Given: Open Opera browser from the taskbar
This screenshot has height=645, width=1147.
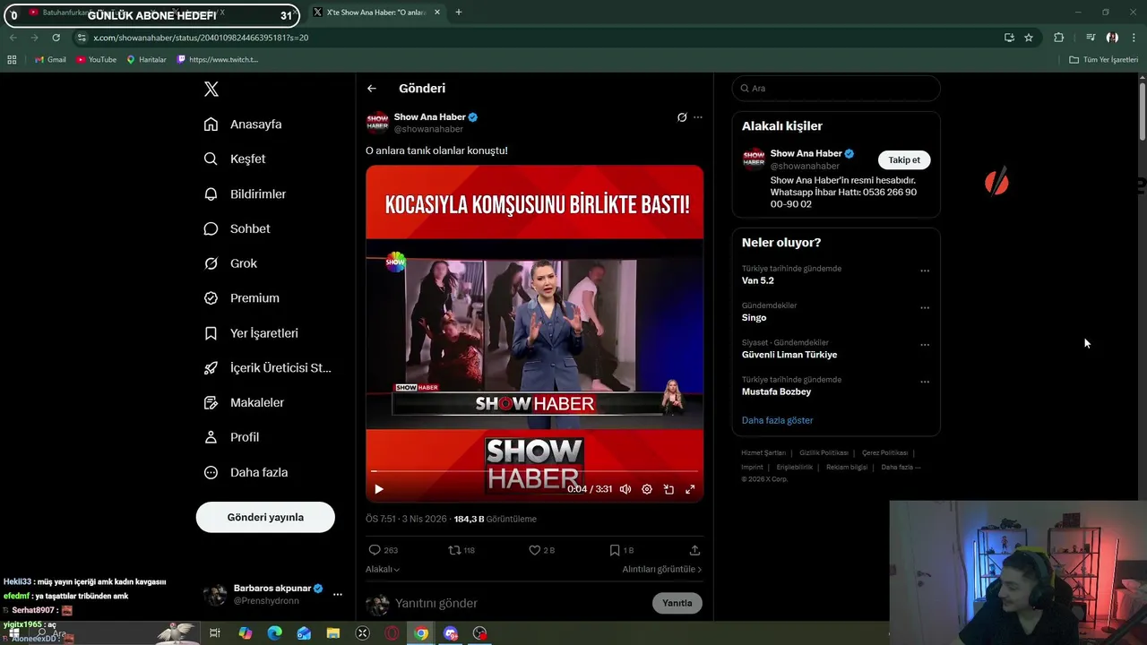Looking at the screenshot, I should [392, 633].
